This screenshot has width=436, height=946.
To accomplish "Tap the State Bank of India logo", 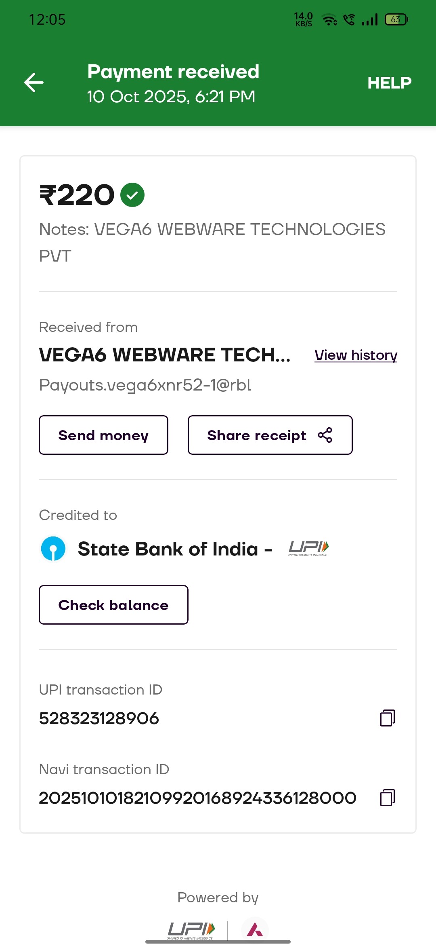I will [53, 549].
